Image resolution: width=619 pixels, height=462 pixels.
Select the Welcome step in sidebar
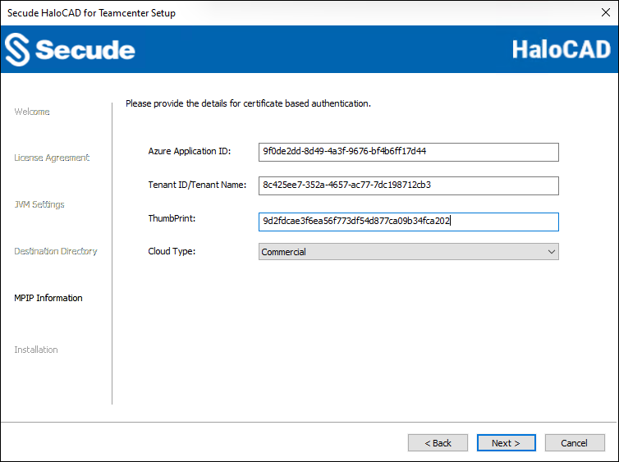pos(32,112)
